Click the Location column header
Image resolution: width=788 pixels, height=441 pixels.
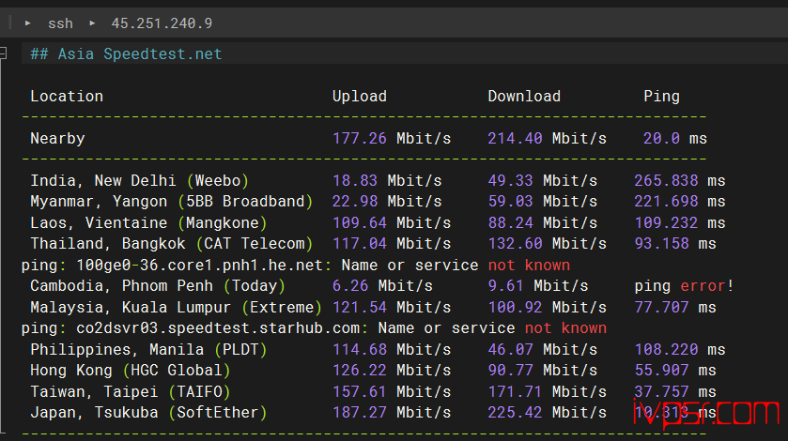pos(67,96)
